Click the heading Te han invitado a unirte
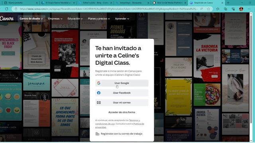Viewport: 255px width, 143px height. pos(118,55)
